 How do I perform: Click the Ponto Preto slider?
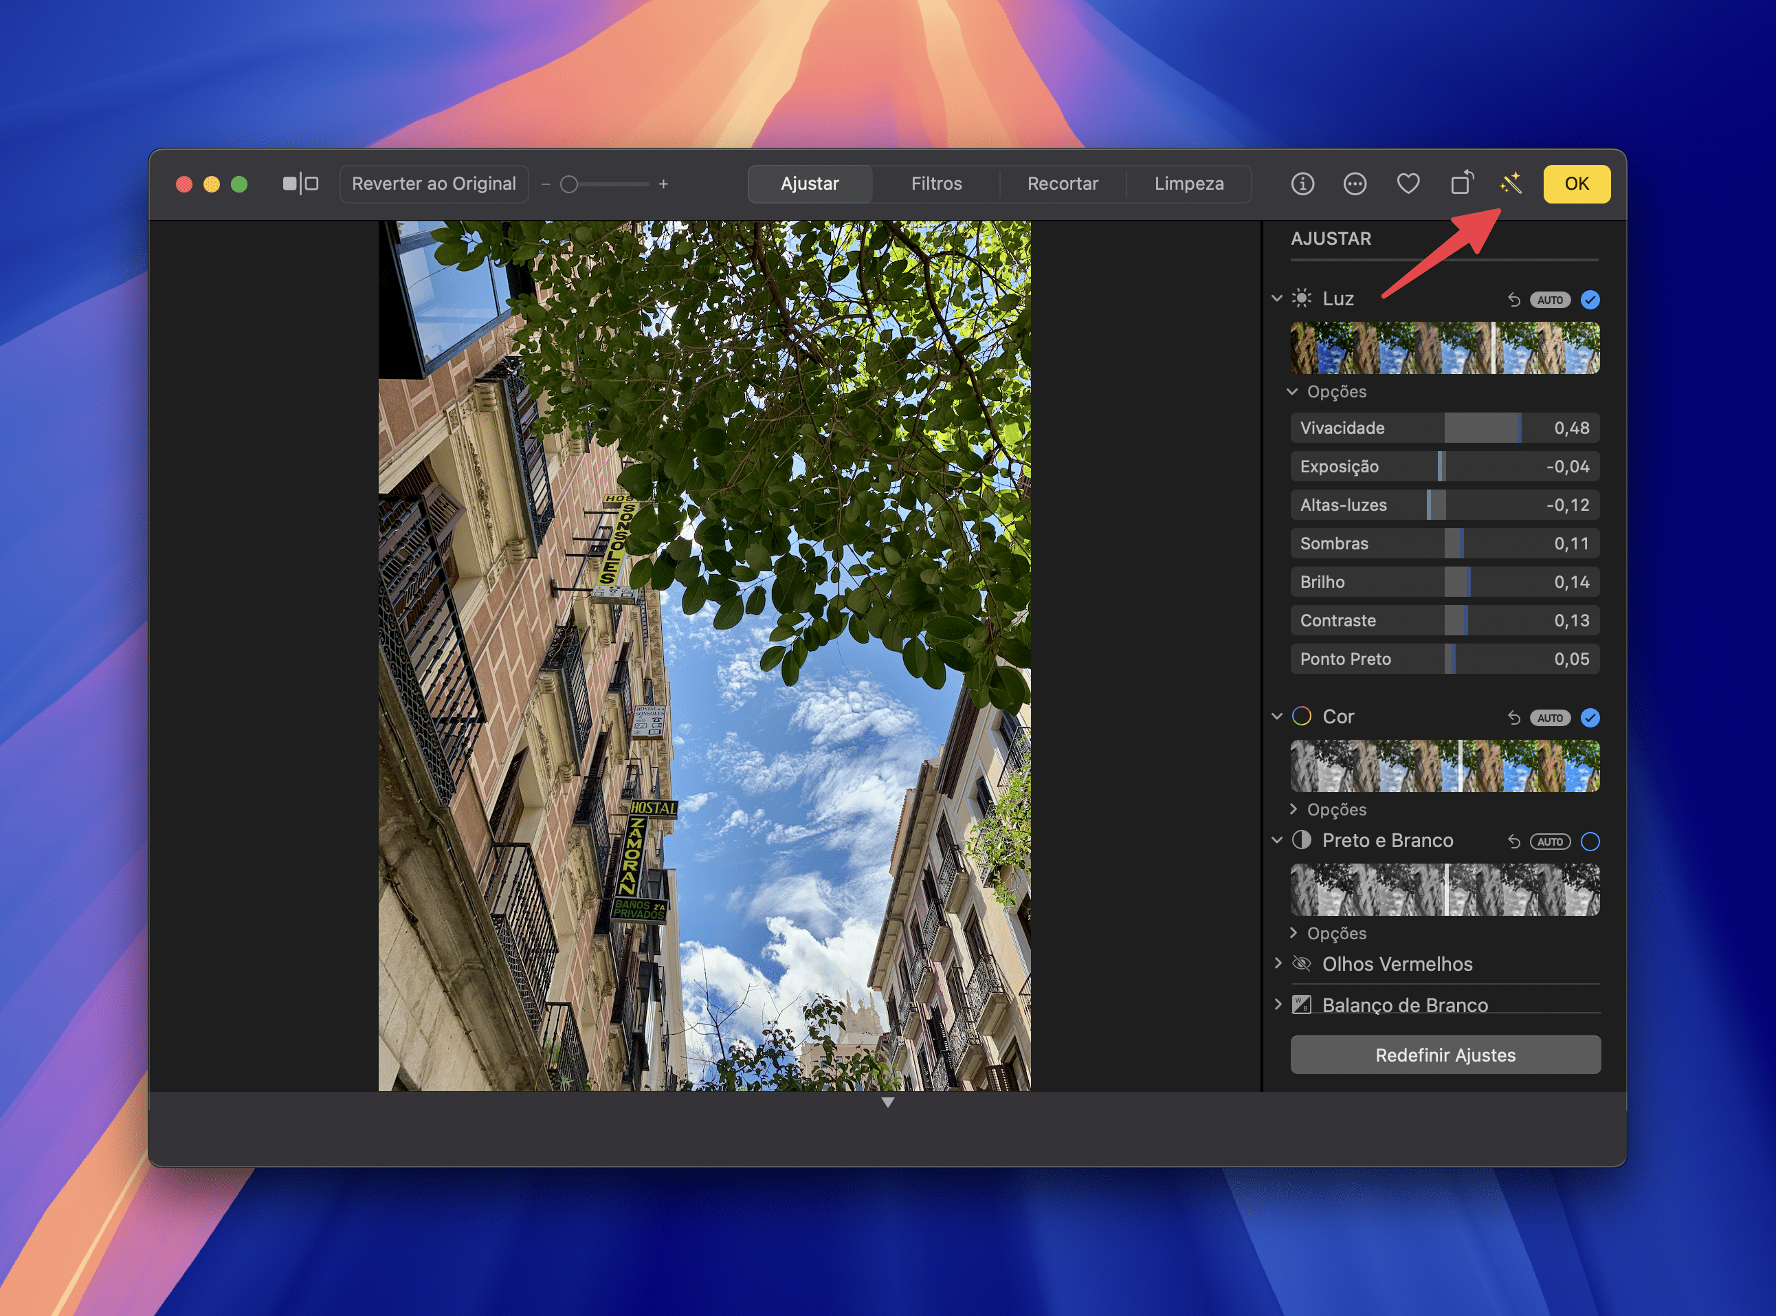(x=1445, y=659)
